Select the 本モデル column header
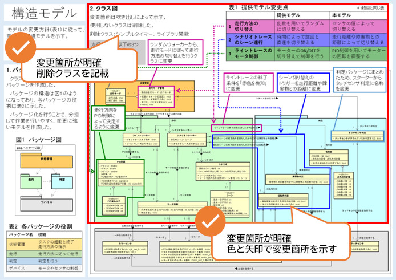The image size is (396, 280). (x=341, y=15)
